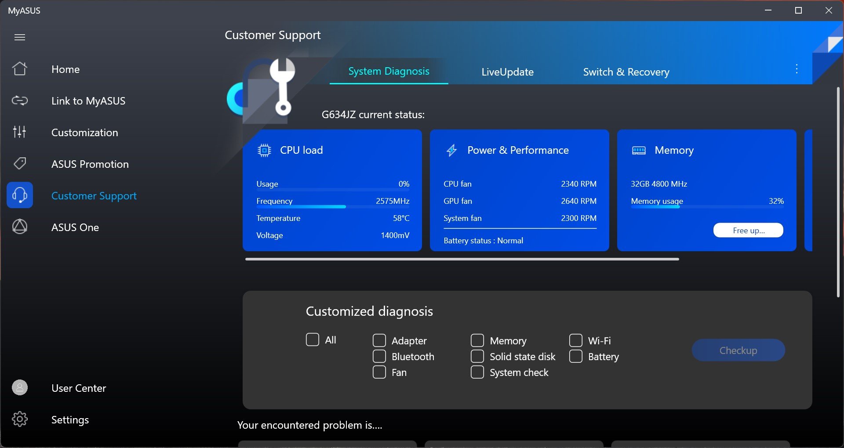The width and height of the screenshot is (844, 448).
Task: Open Settings label in sidebar
Action: (70, 420)
